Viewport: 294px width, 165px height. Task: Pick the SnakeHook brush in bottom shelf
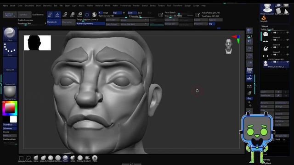(x=87, y=159)
